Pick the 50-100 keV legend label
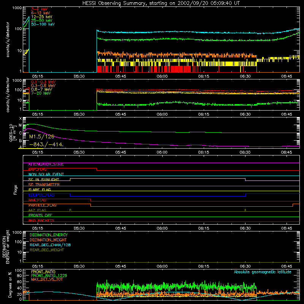 pos(43,24)
